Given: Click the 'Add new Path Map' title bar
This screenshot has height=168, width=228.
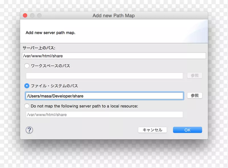Looking at the screenshot, I should 114,16.
